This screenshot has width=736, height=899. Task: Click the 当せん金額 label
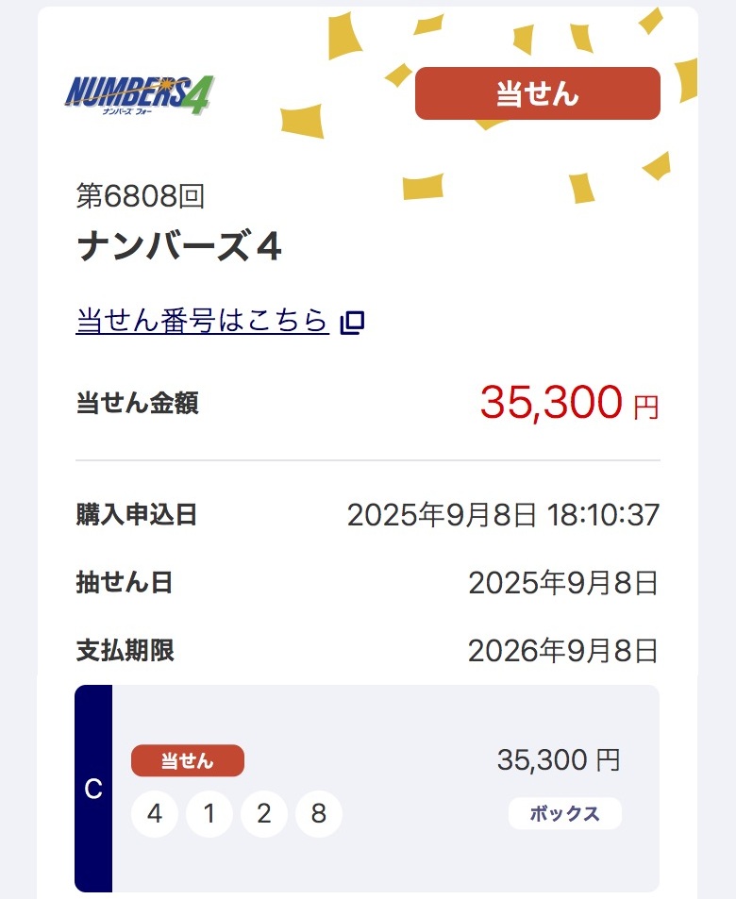137,404
